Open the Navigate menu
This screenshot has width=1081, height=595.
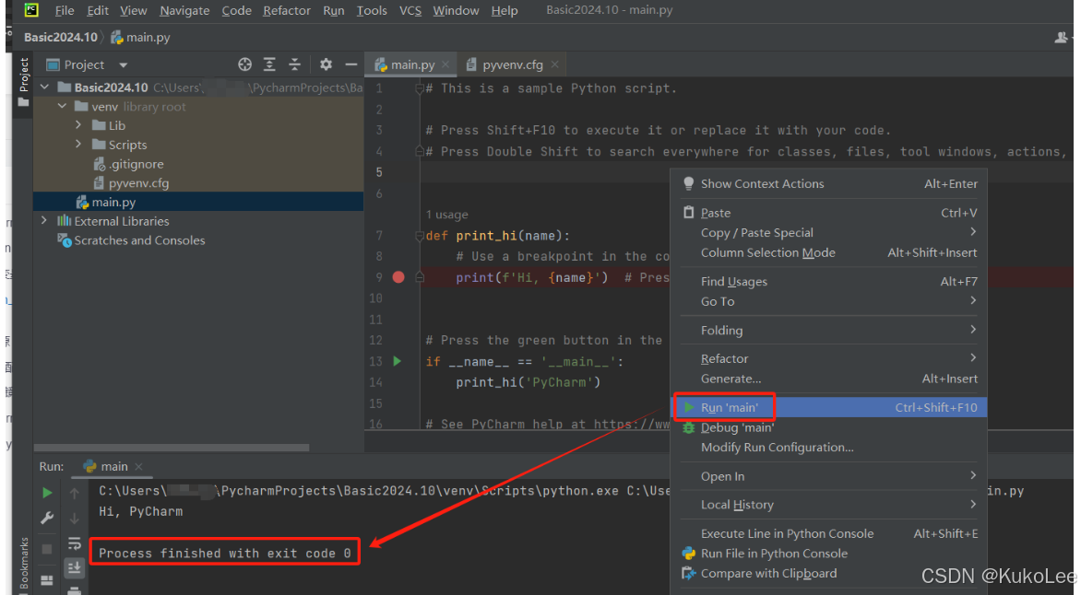click(x=184, y=10)
